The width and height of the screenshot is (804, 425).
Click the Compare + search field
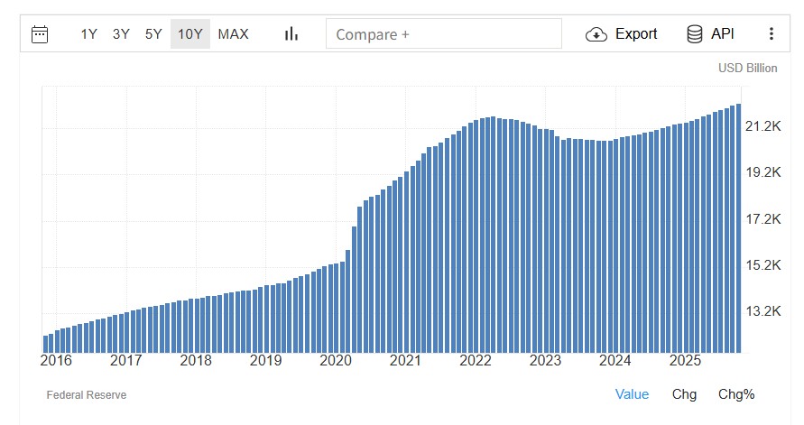pyautogui.click(x=443, y=34)
